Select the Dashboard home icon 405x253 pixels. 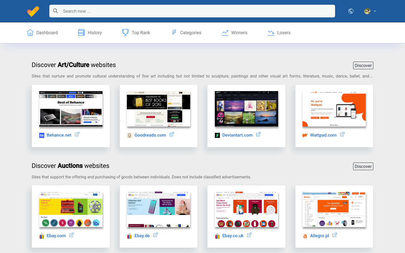point(30,32)
